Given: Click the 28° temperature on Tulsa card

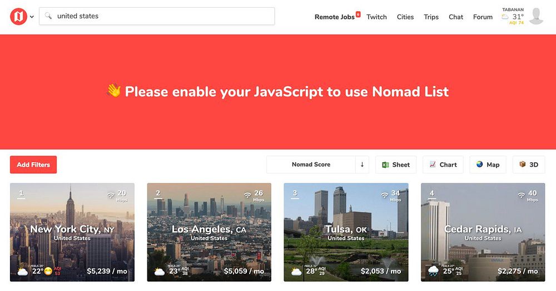Looking at the screenshot, I should click(312, 271).
